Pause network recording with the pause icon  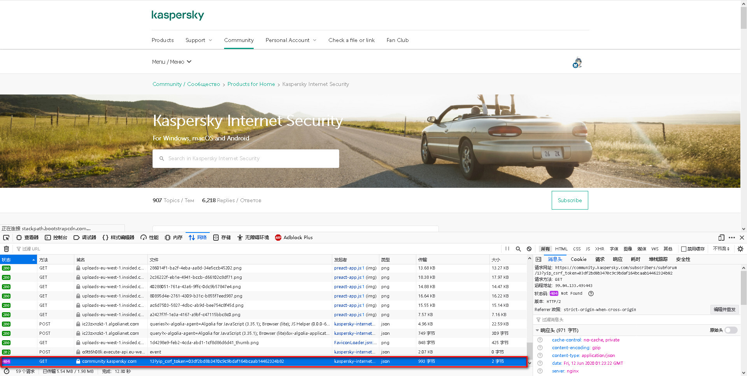tap(507, 249)
